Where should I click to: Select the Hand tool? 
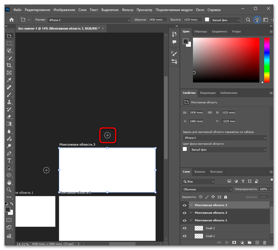(x=9, y=182)
